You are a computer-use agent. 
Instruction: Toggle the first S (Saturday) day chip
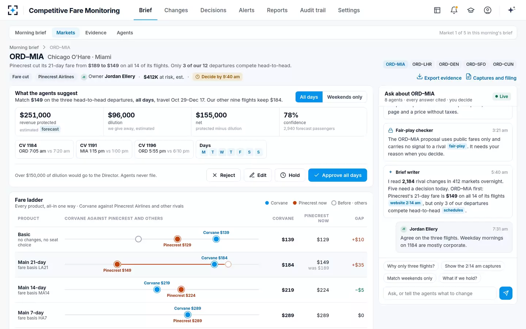tap(249, 152)
